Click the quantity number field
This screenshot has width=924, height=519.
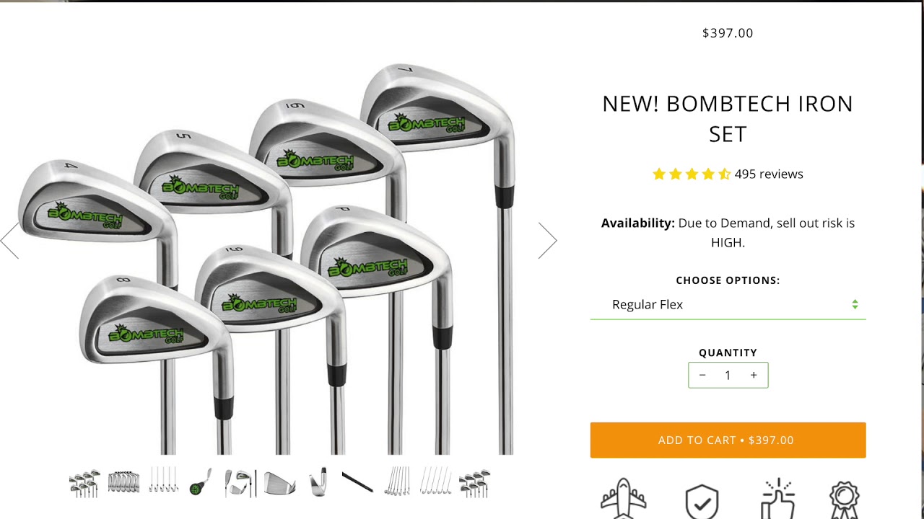coord(728,375)
